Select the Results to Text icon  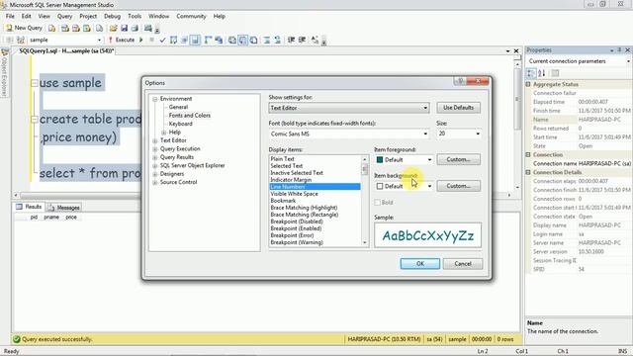click(x=232, y=40)
